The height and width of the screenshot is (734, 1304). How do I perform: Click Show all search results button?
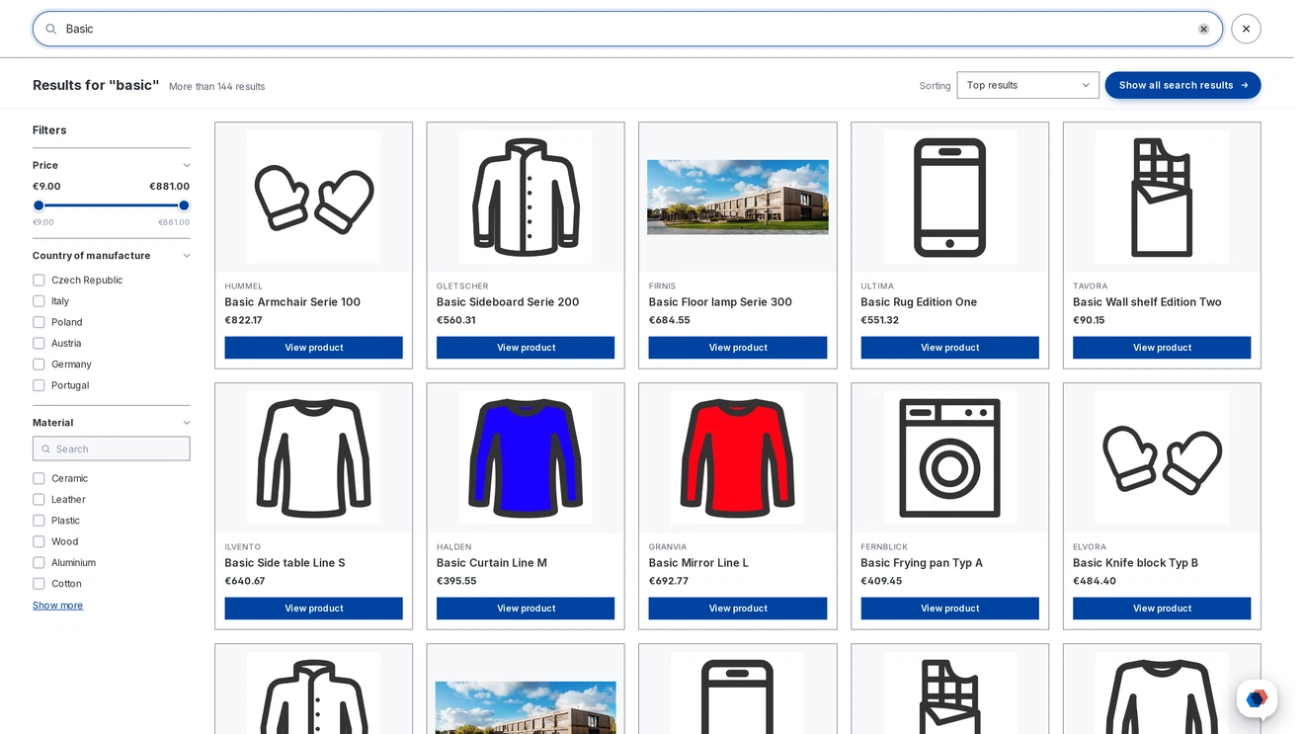click(x=1182, y=85)
